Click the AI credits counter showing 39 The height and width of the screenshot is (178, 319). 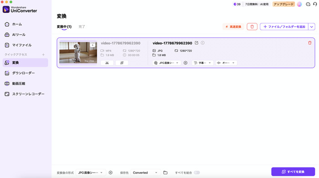(x=237, y=4)
